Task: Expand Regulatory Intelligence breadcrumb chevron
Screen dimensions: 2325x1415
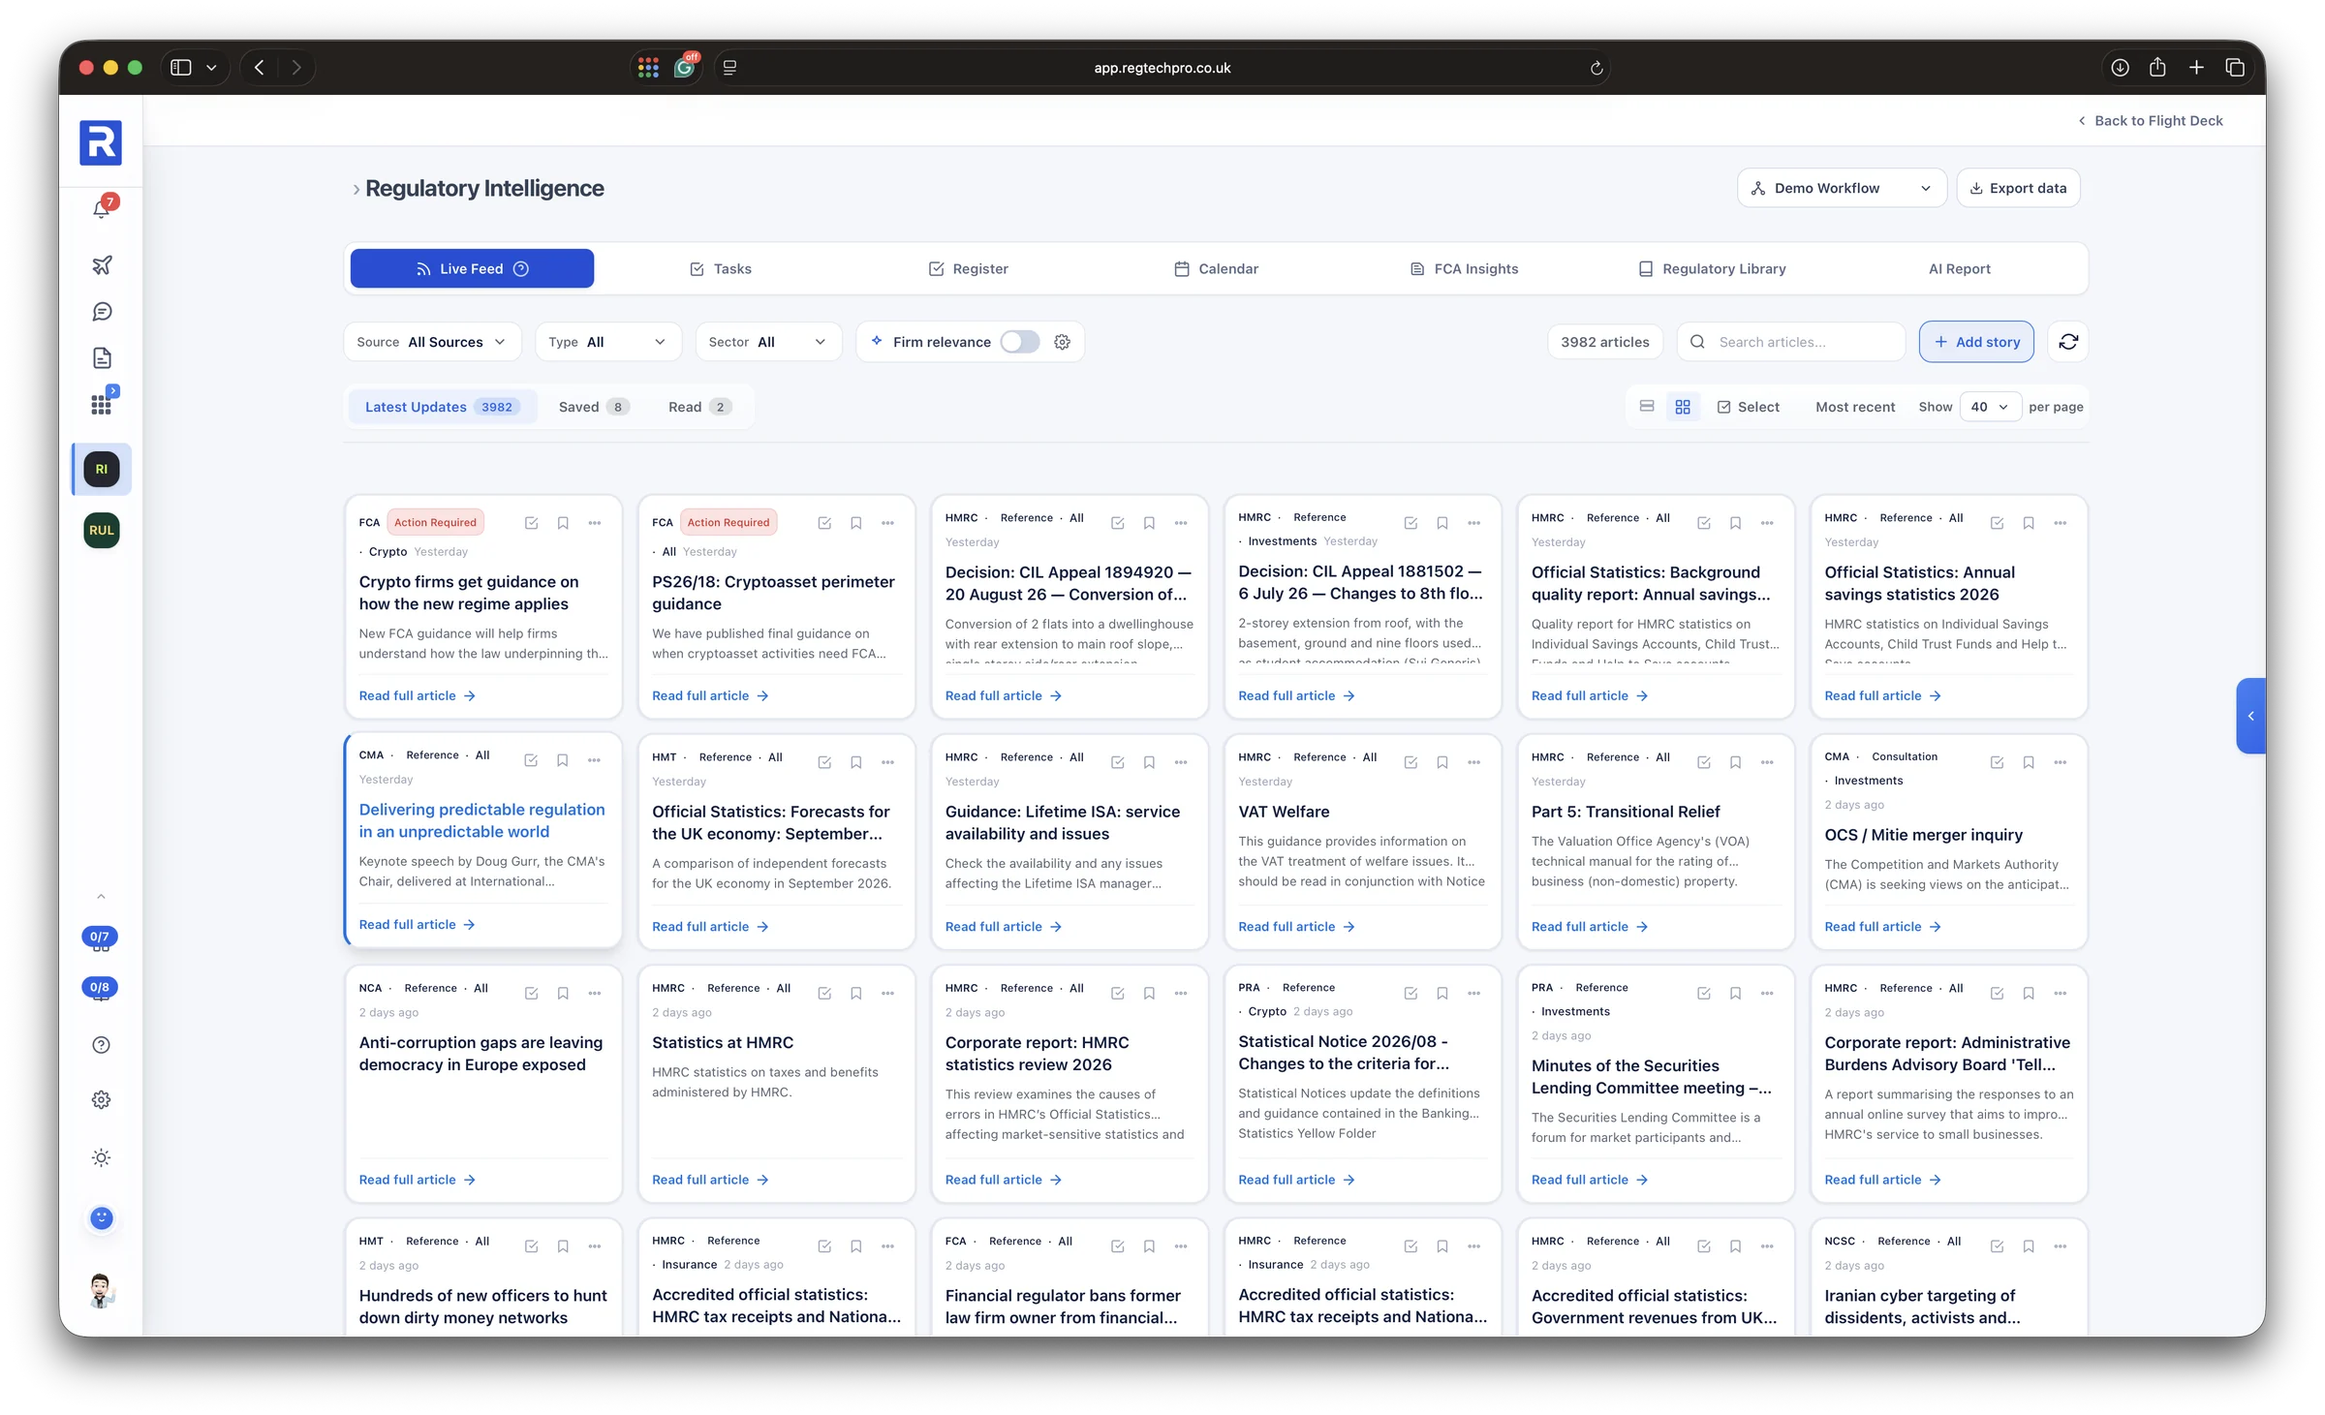Action: pos(356,189)
